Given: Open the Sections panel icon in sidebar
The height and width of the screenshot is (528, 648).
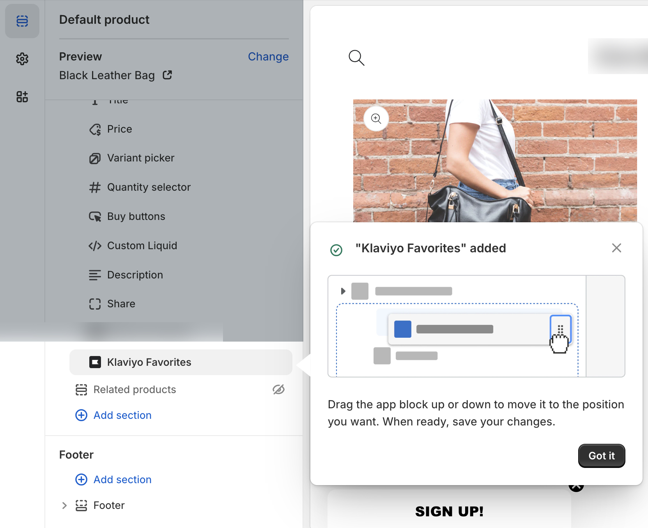Looking at the screenshot, I should point(22,21).
